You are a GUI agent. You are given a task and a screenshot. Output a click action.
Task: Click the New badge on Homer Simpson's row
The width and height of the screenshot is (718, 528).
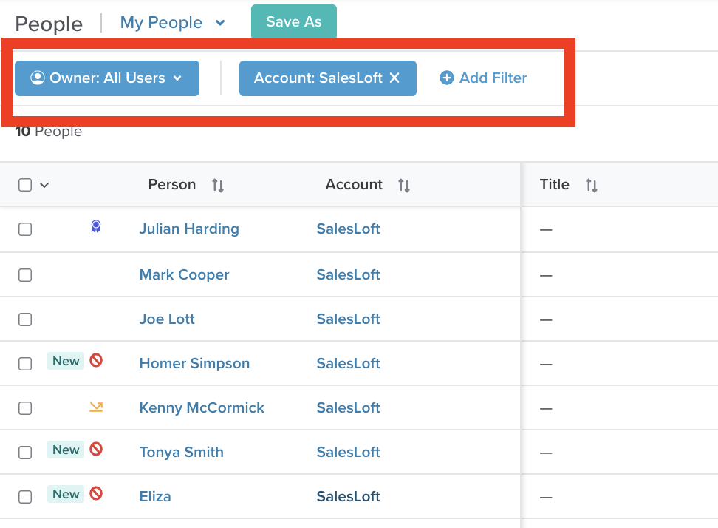pyautogui.click(x=66, y=361)
